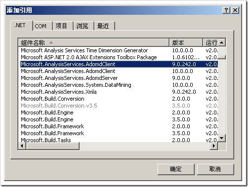Open the 项目 tab
The width and height of the screenshot is (248, 187).
coord(63,26)
